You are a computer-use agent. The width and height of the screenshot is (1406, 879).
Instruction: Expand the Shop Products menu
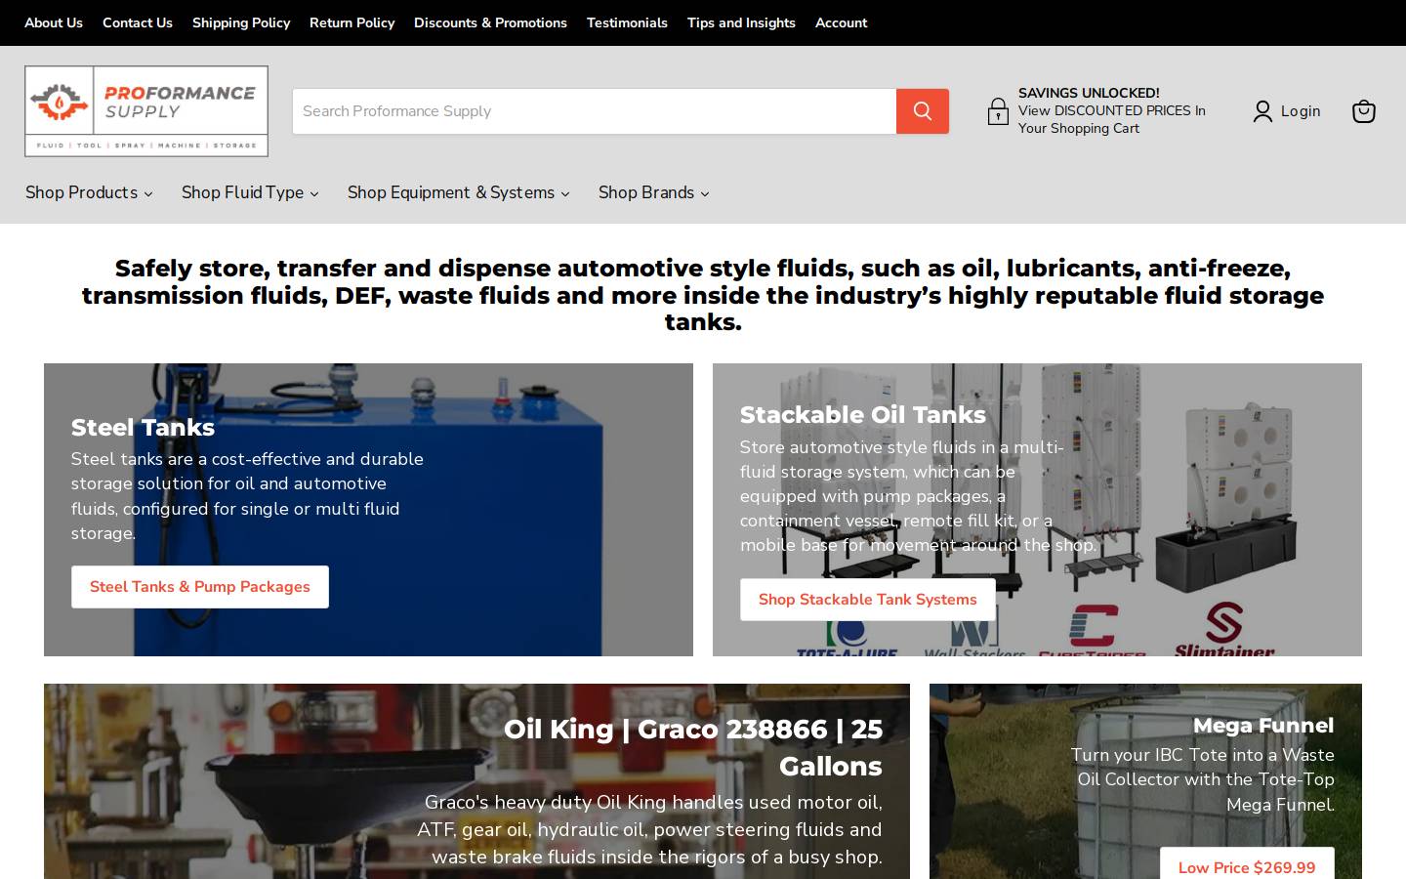click(89, 192)
